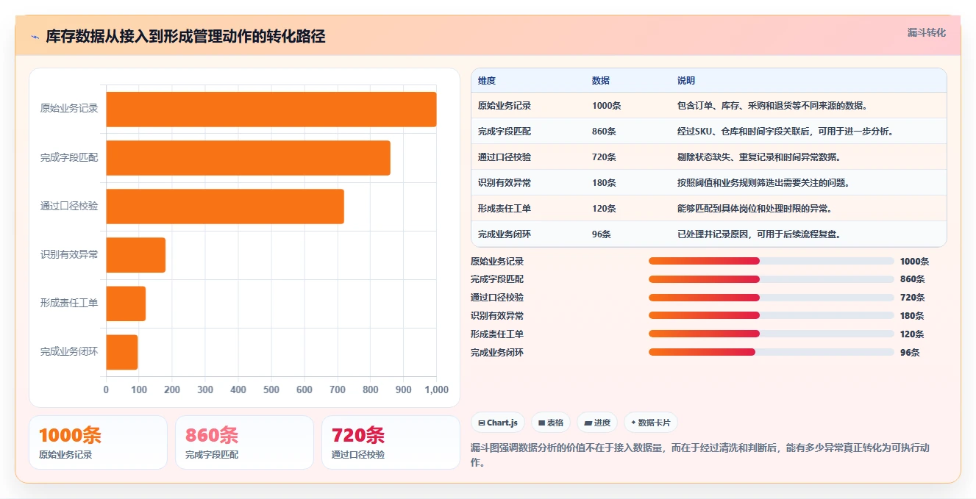Click description 剔除状态缺失、重复记录和时间异常数据

click(759, 157)
